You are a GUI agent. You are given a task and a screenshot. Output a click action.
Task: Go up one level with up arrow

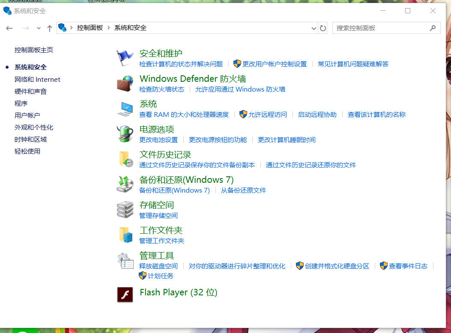pos(50,28)
